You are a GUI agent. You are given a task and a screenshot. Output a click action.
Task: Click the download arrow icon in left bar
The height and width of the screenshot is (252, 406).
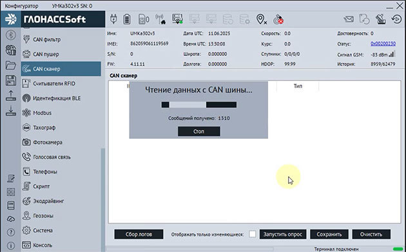coord(11,111)
